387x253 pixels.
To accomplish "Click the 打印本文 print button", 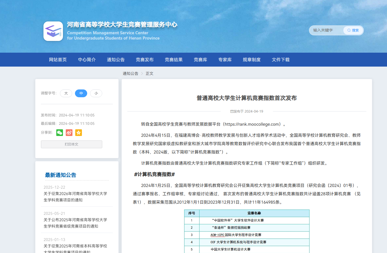I will (x=72, y=144).
